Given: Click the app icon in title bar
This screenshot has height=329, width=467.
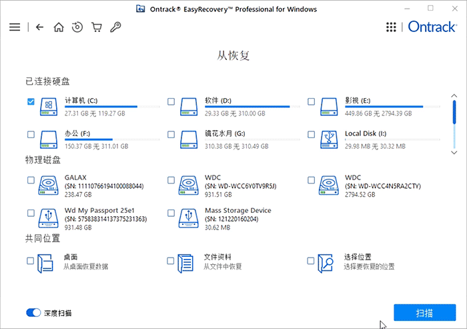Looking at the screenshot, I should (140, 9).
